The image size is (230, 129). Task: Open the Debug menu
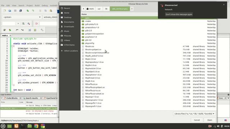coord(45,5)
